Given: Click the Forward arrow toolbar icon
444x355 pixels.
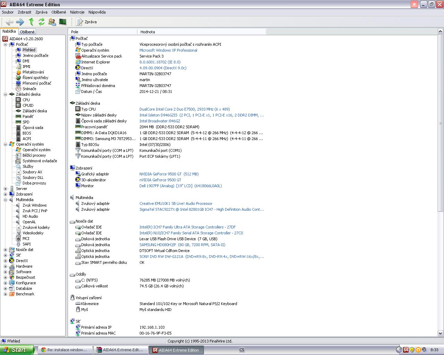Looking at the screenshot, I should click(x=20, y=22).
